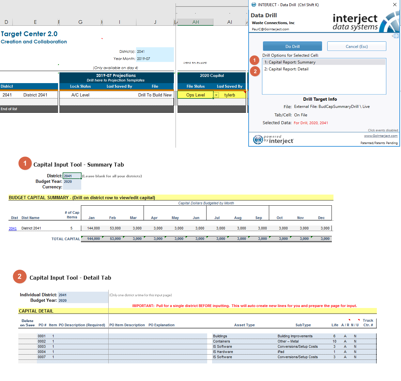Click Individual District field in Detail Tab
Image resolution: width=401 pixels, height=381 pixels.
83,295
